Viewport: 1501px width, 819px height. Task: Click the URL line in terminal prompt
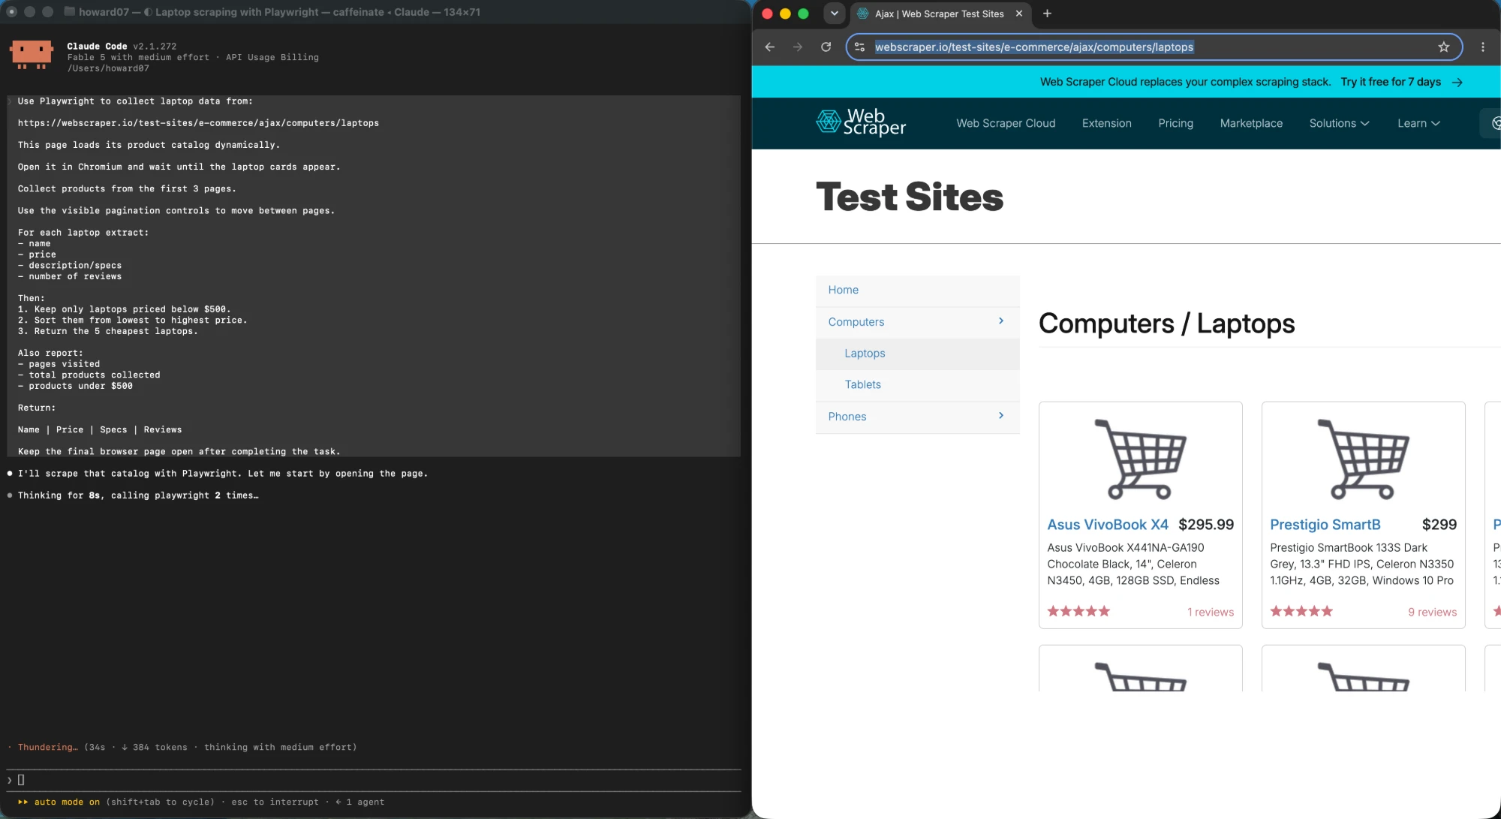point(198,123)
